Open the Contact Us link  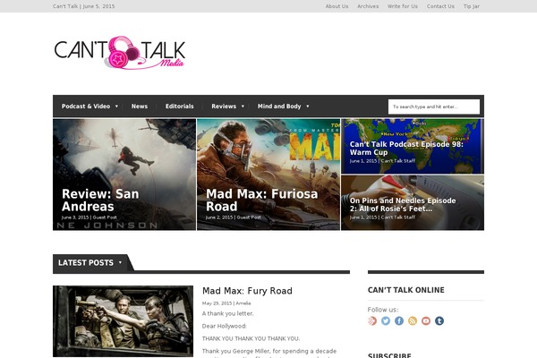pyautogui.click(x=440, y=6)
